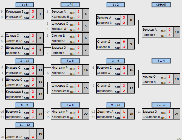Viewport: 182px width, 140px height.
Task: Click Павлов В in the final
Action: tap(149, 35)
